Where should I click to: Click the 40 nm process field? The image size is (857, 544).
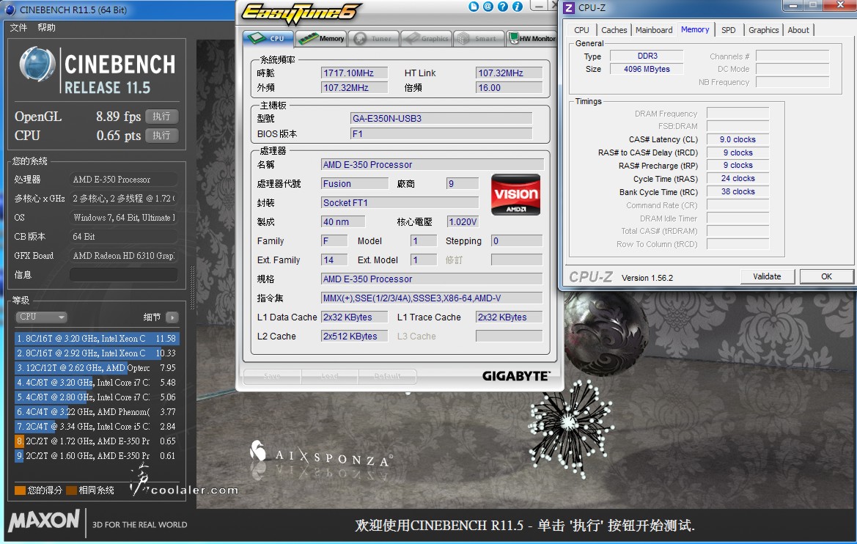coord(342,221)
